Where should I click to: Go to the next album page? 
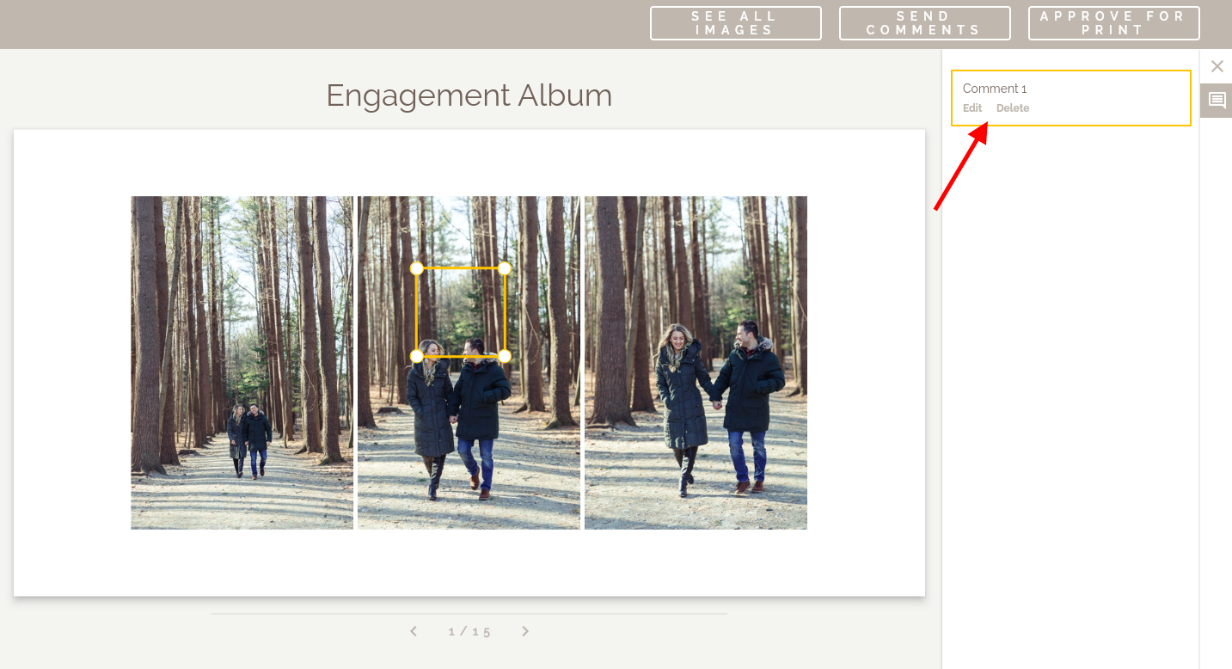pos(525,631)
